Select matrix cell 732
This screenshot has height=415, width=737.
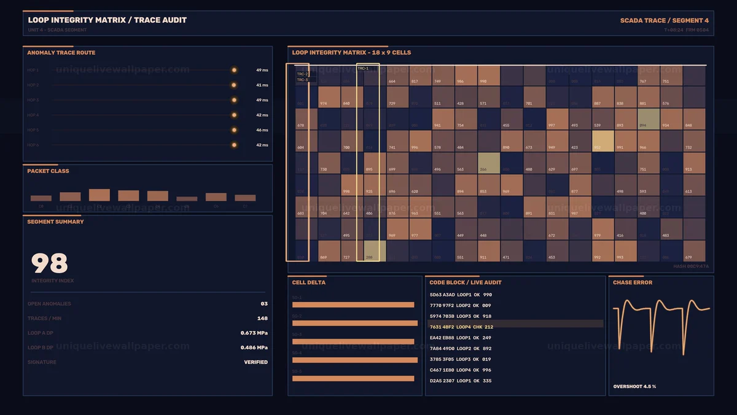click(694, 141)
